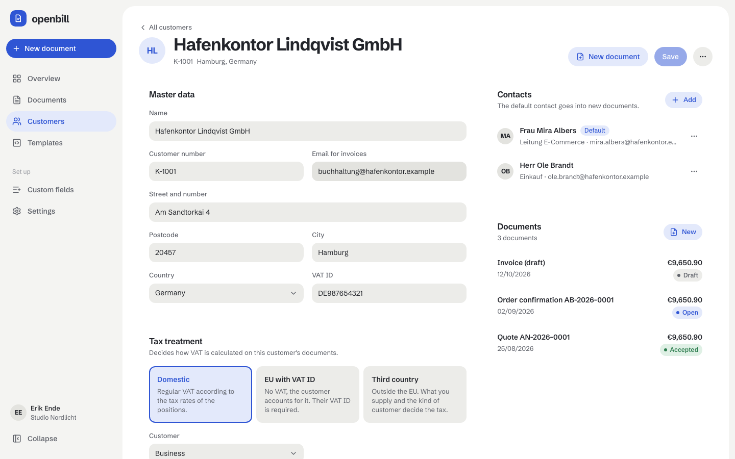735x459 pixels.
Task: Save the customer changes
Action: (671, 57)
